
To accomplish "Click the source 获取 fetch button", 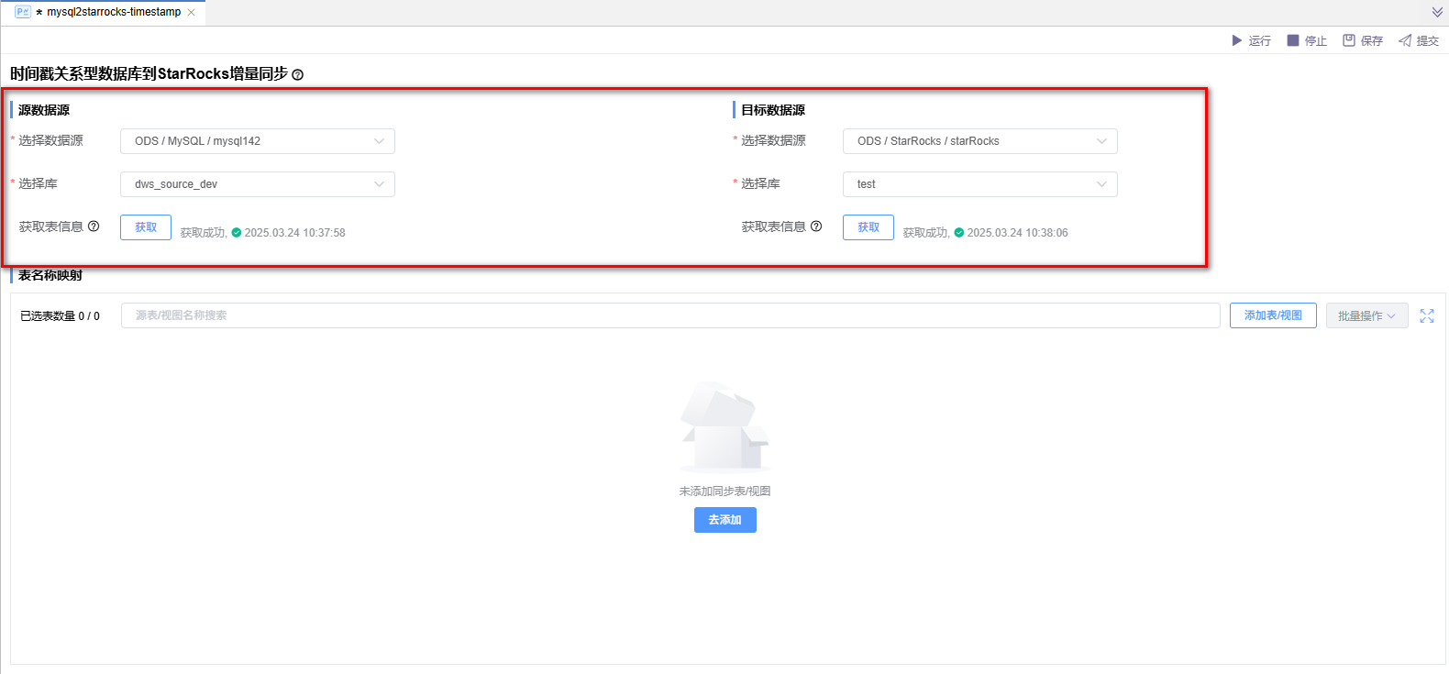I will [x=146, y=227].
